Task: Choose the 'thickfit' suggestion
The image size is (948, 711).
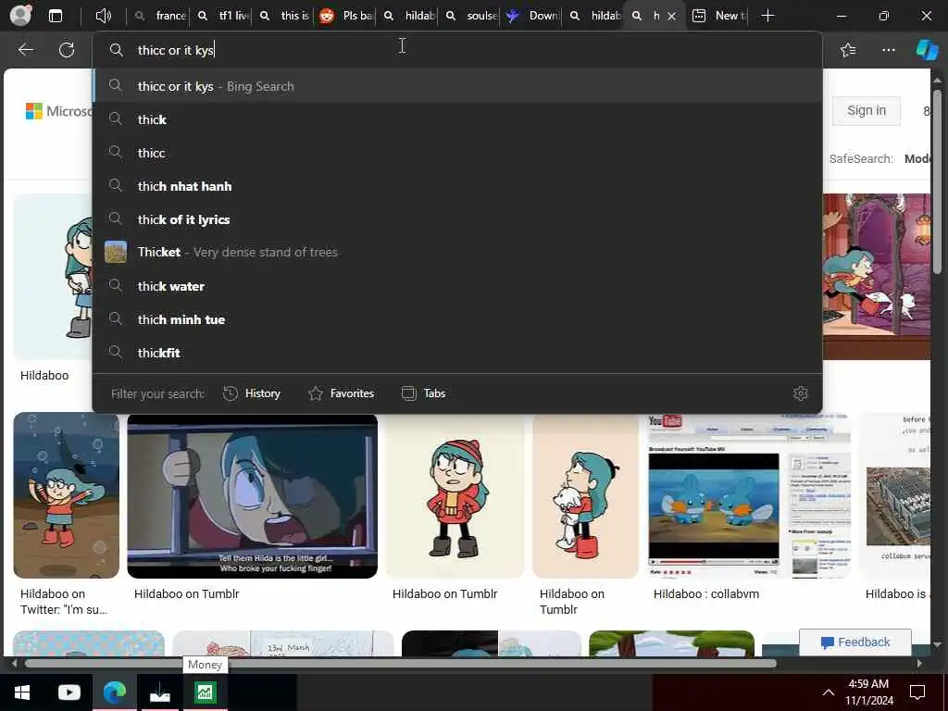Action: [x=457, y=353]
